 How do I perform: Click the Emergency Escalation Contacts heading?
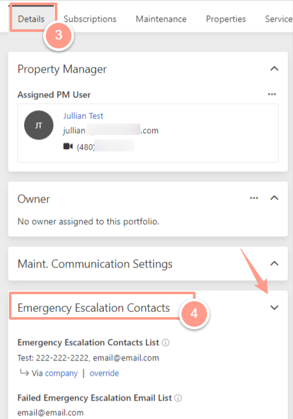click(x=94, y=308)
